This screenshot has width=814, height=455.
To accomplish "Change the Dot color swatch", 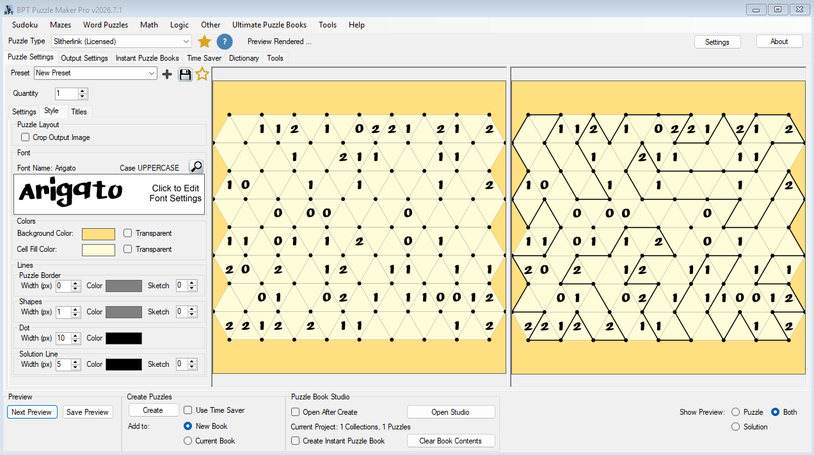I will 124,339.
